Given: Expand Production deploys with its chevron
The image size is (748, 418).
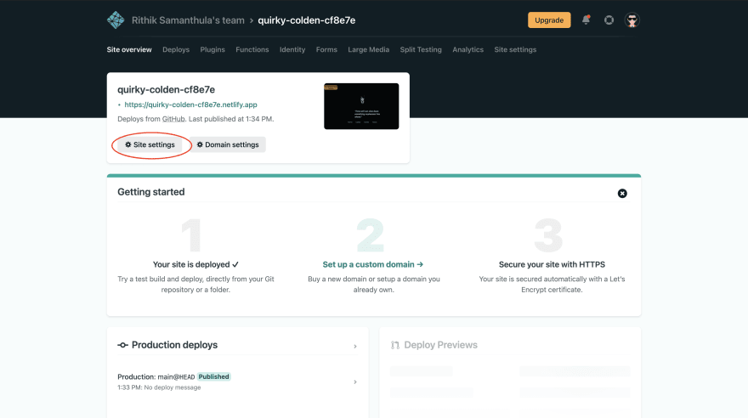Looking at the screenshot, I should pyautogui.click(x=355, y=346).
